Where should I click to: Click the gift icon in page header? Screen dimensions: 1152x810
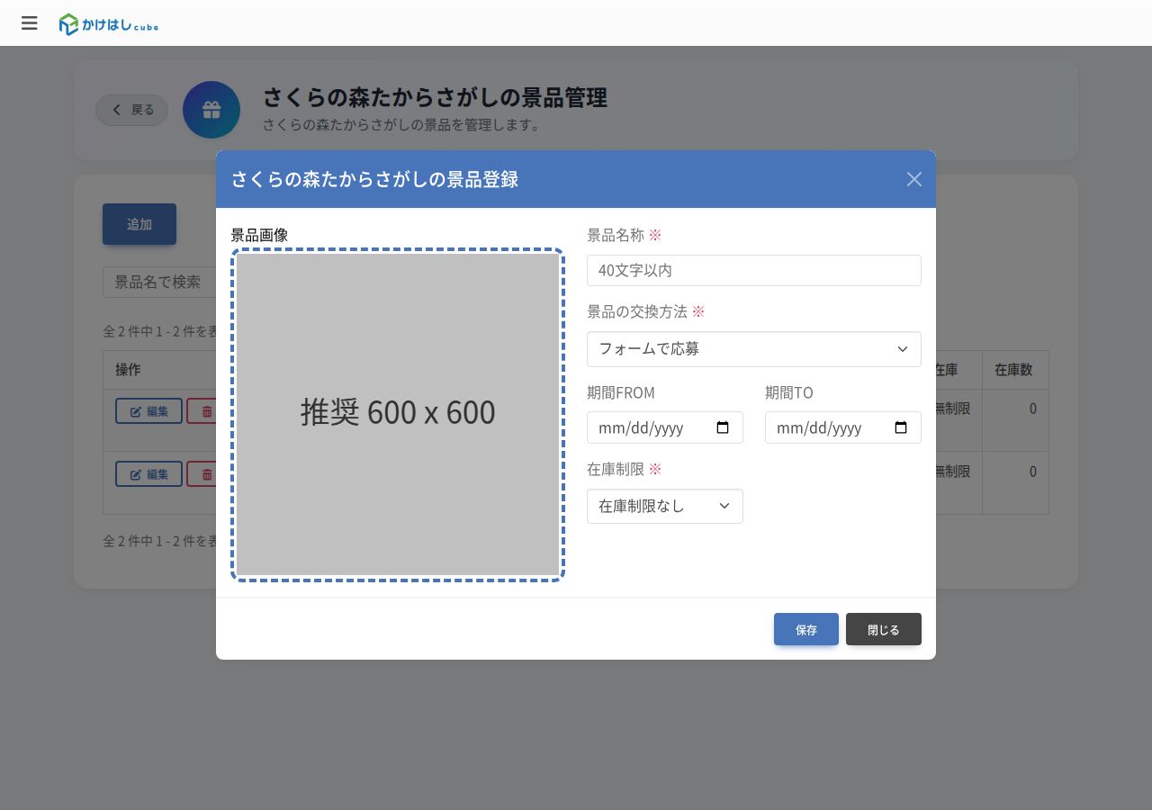pos(211,110)
